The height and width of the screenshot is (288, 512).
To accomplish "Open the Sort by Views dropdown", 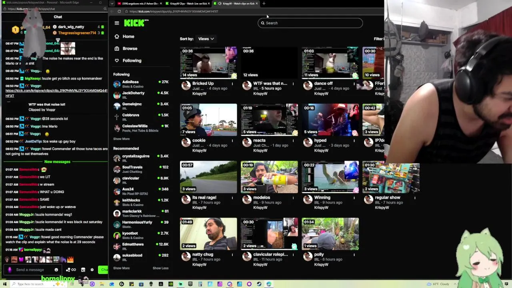I will [x=206, y=39].
